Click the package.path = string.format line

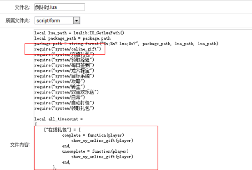[x=126, y=44]
